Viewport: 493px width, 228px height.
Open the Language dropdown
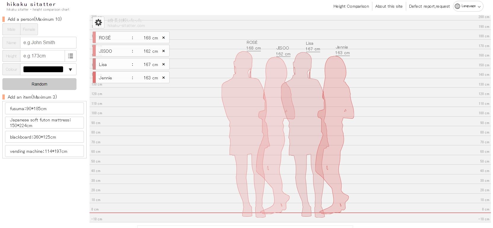pos(468,6)
